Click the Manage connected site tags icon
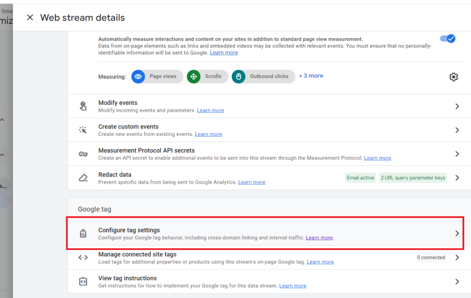The height and width of the screenshot is (298, 471). click(83, 257)
